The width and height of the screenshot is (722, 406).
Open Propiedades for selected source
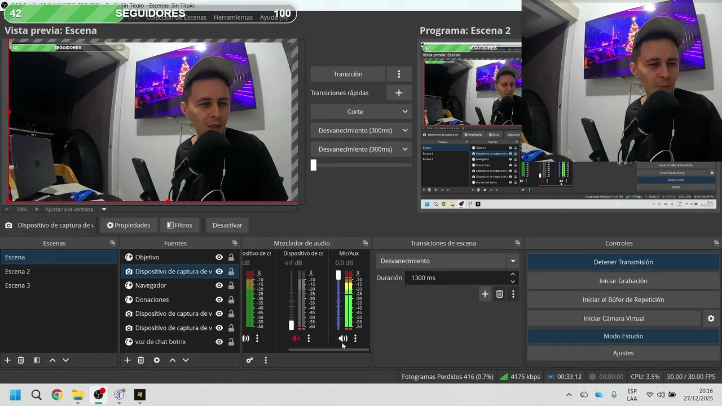coord(129,225)
